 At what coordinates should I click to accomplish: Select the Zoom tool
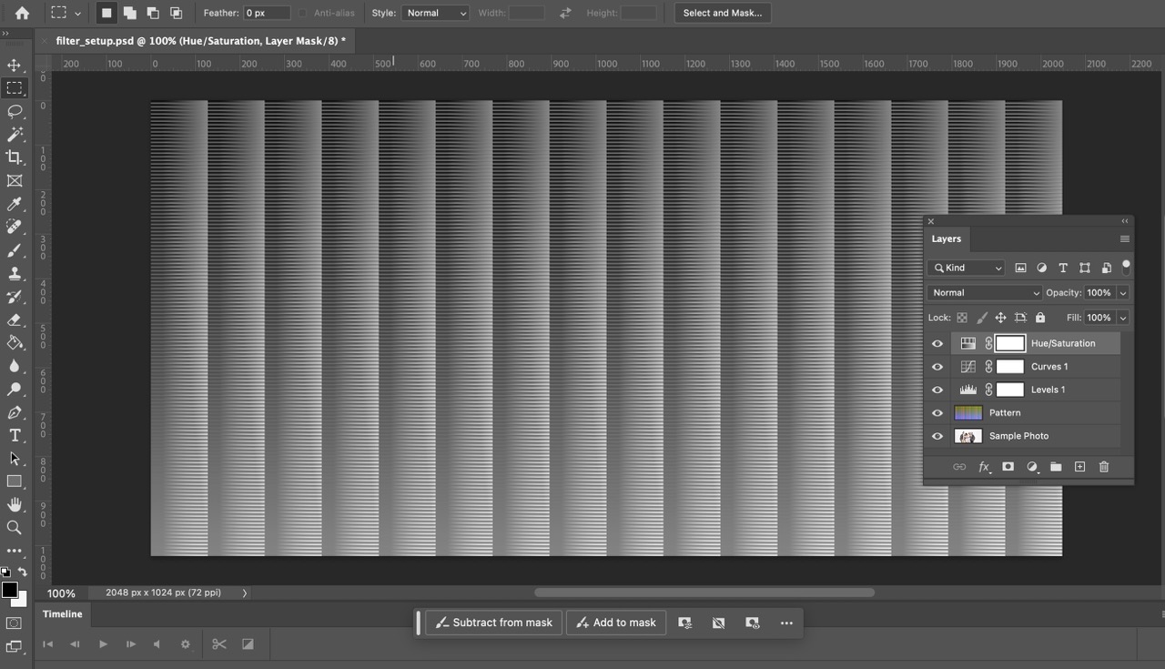(x=15, y=527)
